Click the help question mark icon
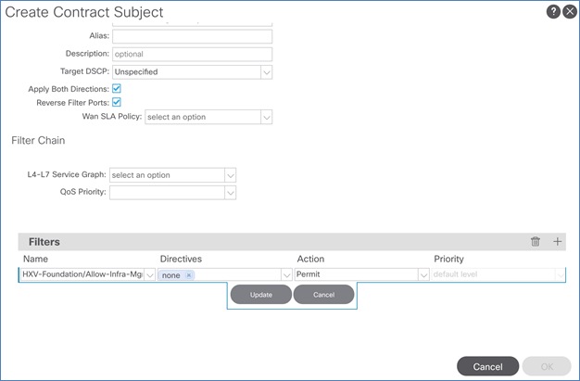 pos(552,11)
